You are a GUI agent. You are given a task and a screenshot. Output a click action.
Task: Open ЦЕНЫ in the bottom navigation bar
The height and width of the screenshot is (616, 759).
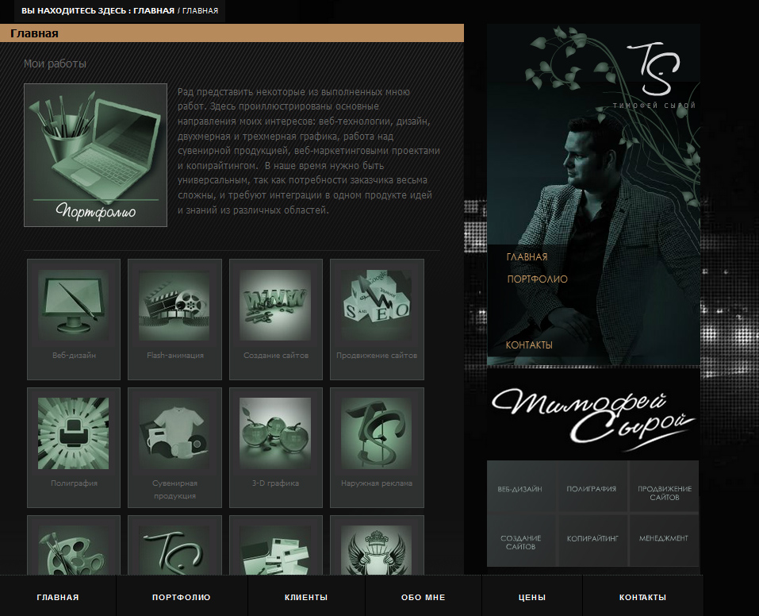[532, 597]
